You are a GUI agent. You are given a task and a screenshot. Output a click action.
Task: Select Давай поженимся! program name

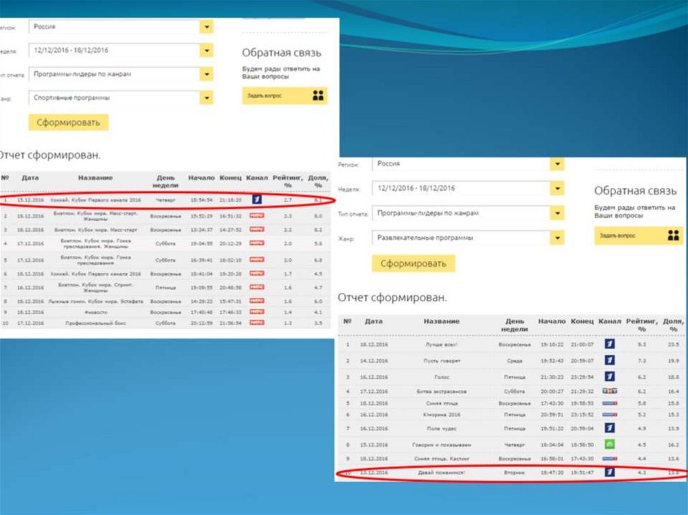tap(441, 473)
